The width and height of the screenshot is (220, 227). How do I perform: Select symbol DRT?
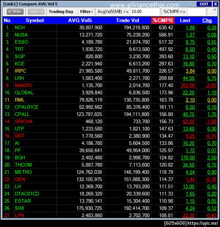click(x=19, y=136)
